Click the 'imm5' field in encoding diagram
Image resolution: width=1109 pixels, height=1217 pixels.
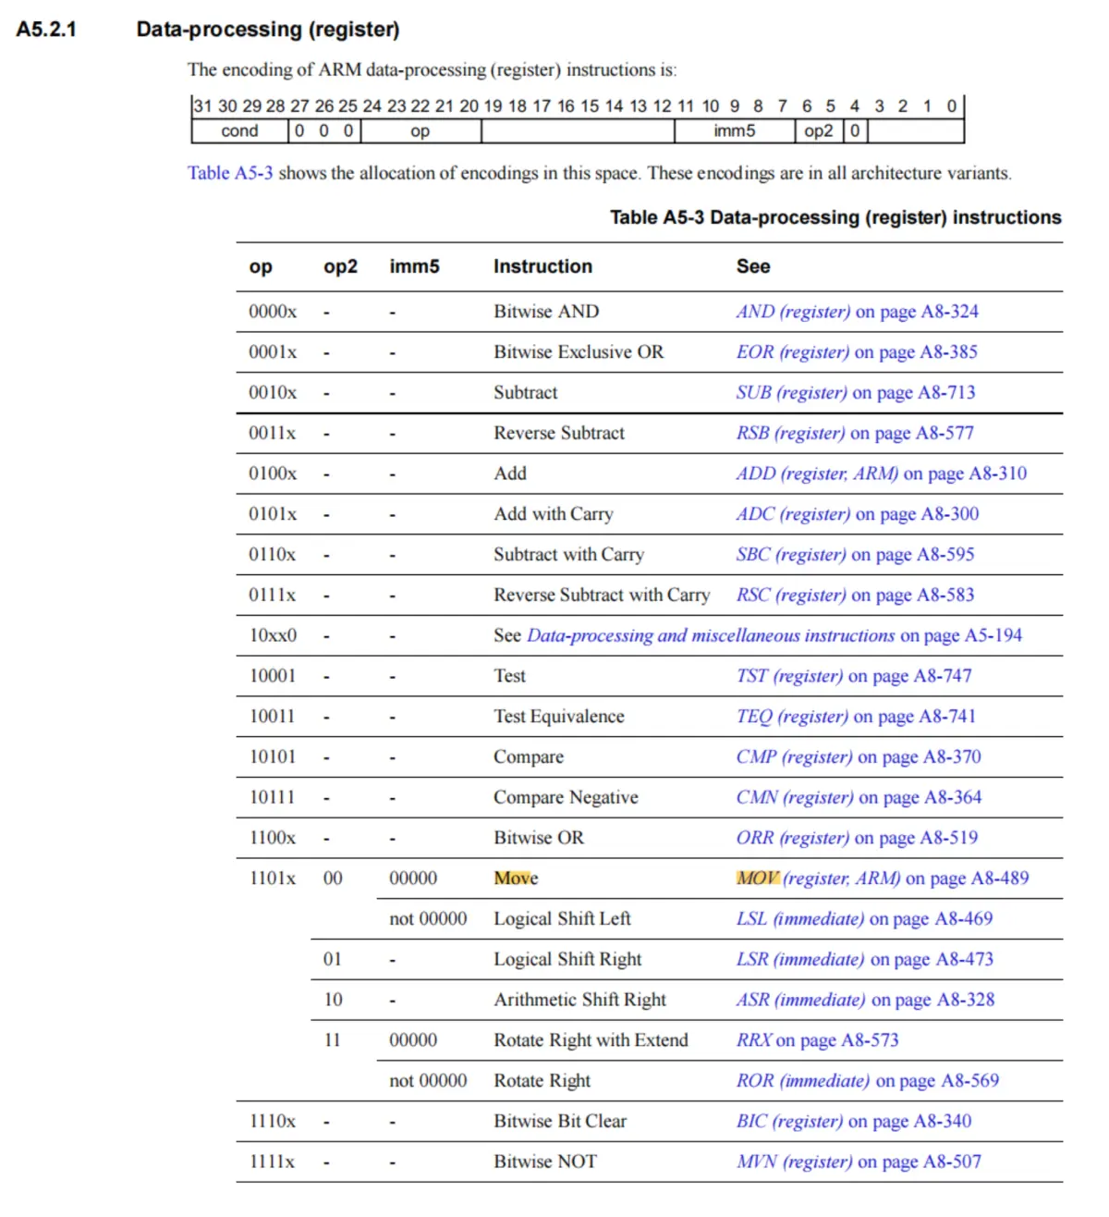click(x=735, y=131)
